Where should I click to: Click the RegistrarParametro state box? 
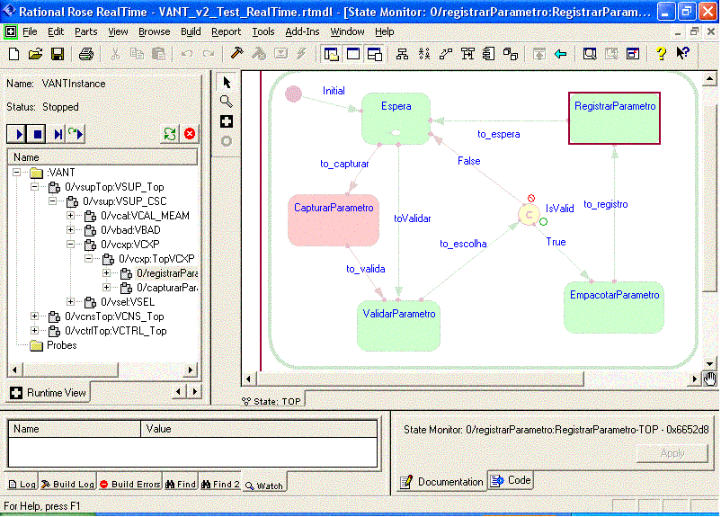pyautogui.click(x=614, y=118)
